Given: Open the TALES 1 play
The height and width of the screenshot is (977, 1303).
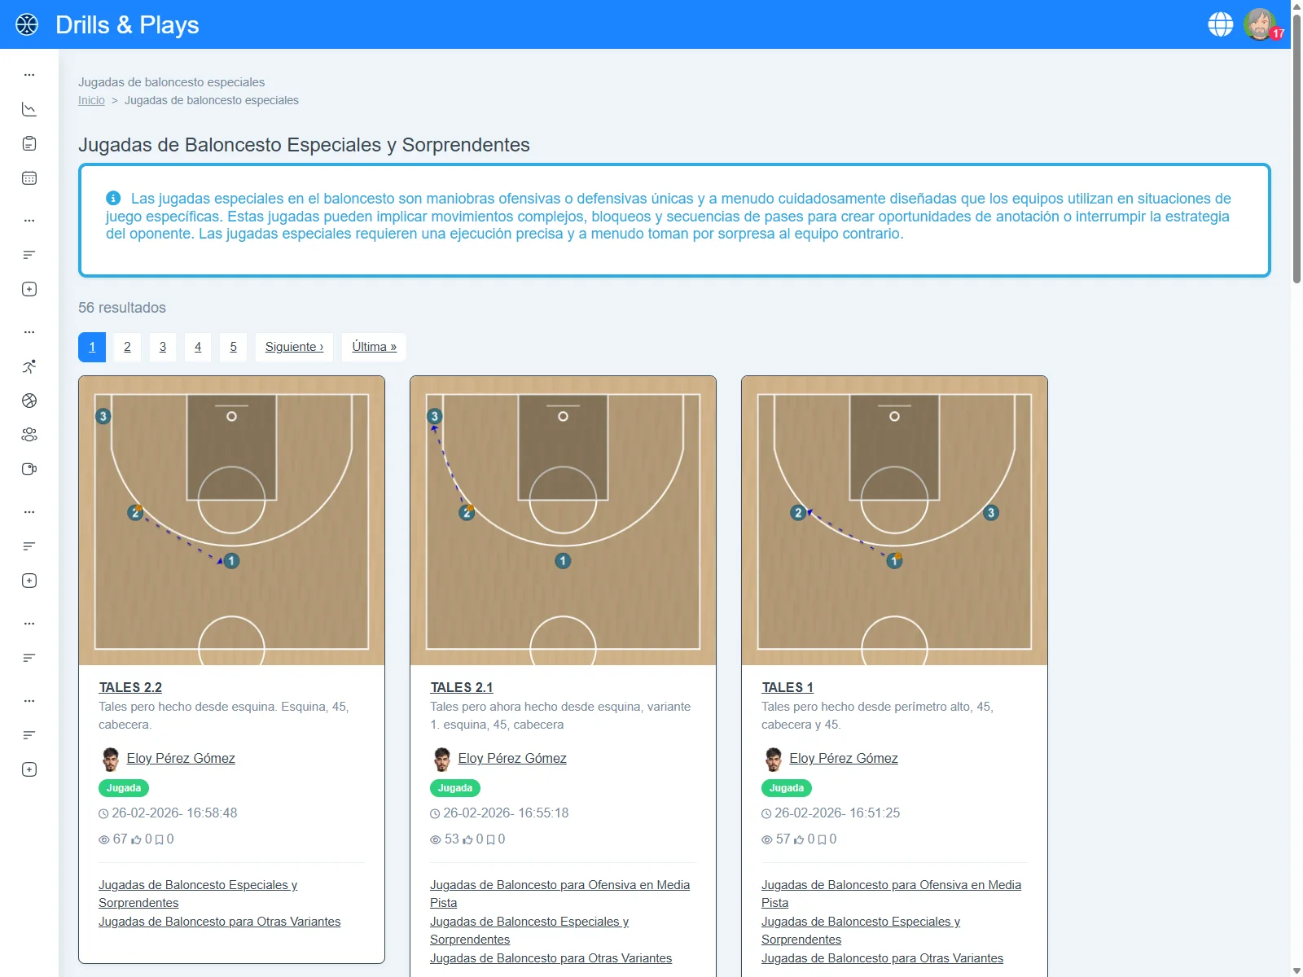Looking at the screenshot, I should 787,687.
